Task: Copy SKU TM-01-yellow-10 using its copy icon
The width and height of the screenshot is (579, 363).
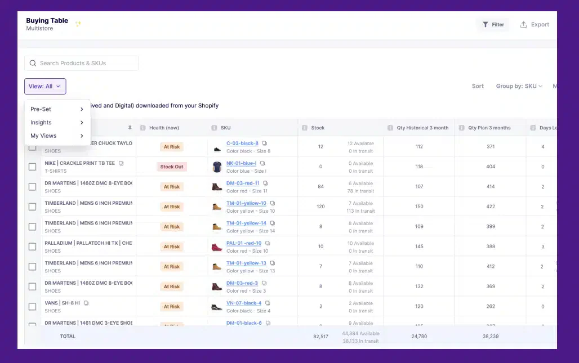Action: [273, 203]
